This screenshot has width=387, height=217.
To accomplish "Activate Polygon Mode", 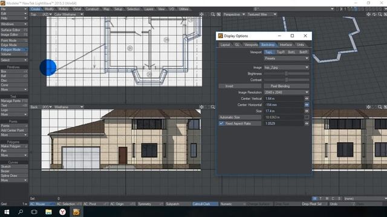I will [x=14, y=49].
